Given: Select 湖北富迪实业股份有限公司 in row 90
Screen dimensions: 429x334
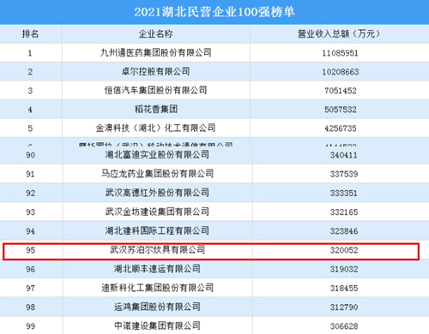Looking at the screenshot, I should point(157,155).
